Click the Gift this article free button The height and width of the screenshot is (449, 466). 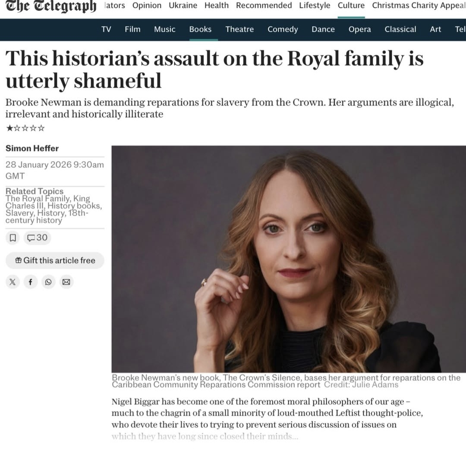pyautogui.click(x=55, y=260)
